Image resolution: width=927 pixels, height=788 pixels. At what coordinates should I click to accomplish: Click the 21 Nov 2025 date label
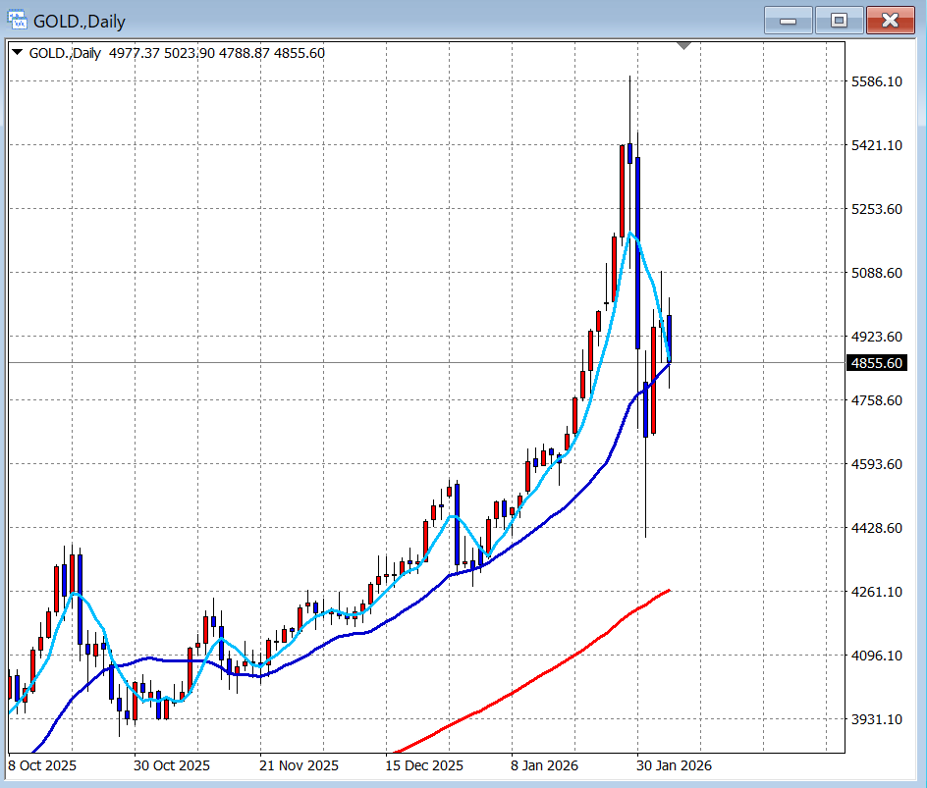[299, 764]
